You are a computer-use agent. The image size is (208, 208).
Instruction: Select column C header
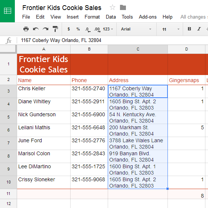tap(138, 49)
